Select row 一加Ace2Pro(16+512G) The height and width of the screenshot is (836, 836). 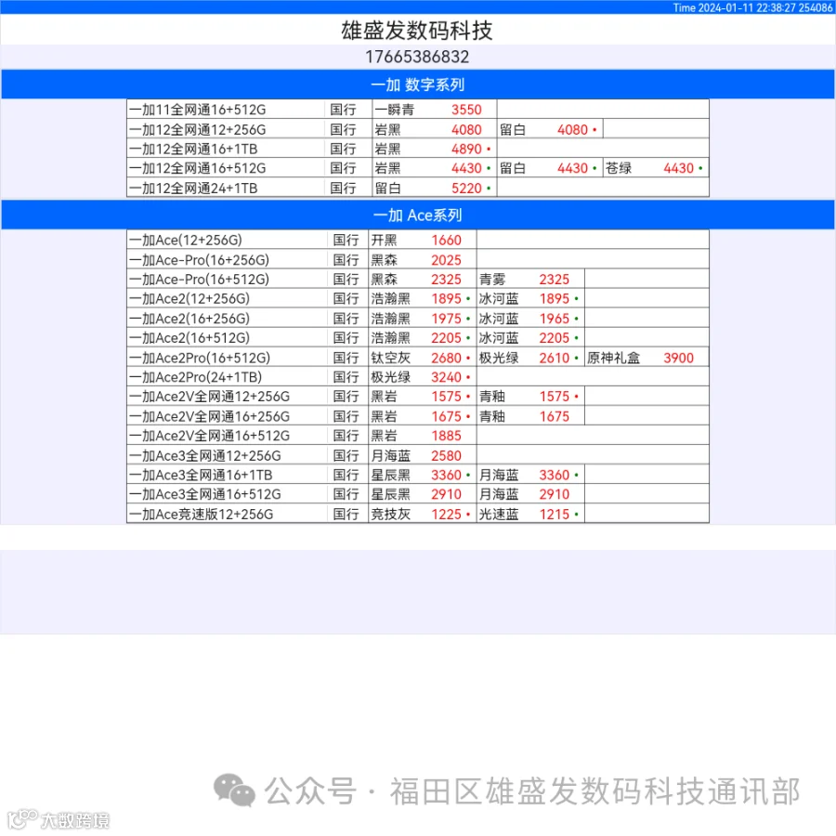click(x=418, y=358)
